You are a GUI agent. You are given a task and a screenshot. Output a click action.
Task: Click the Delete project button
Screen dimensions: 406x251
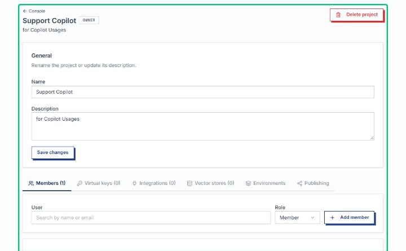[356, 15]
